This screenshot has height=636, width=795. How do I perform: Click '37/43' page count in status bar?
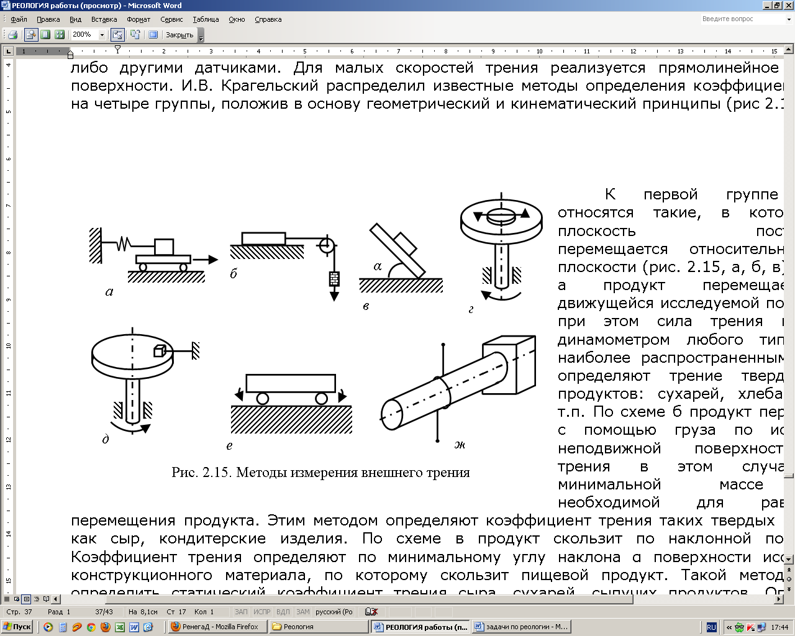104,612
